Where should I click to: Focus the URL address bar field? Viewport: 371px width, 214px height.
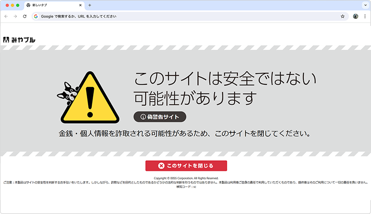[x=185, y=16]
